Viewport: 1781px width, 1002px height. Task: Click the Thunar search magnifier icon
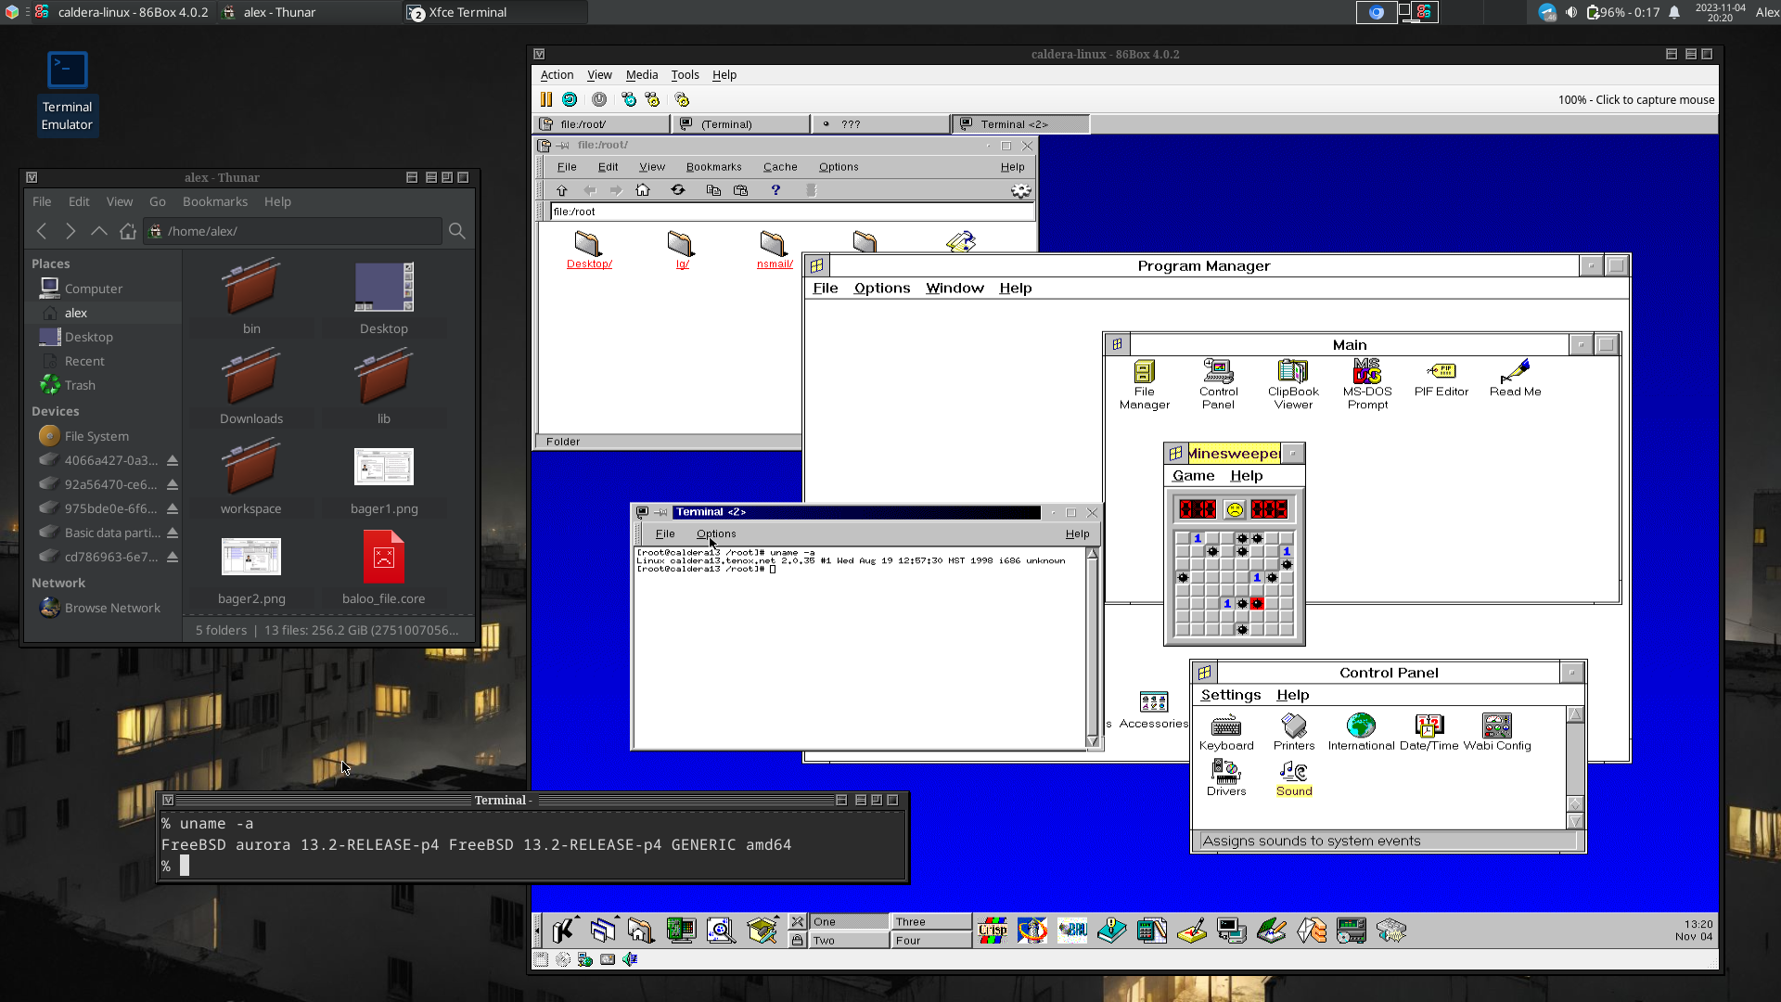coord(456,231)
